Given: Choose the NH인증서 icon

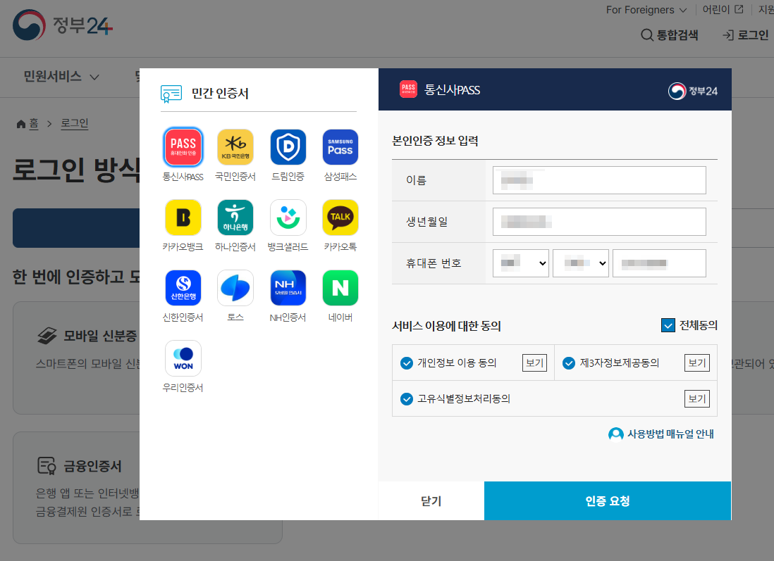Looking at the screenshot, I should tap(288, 288).
